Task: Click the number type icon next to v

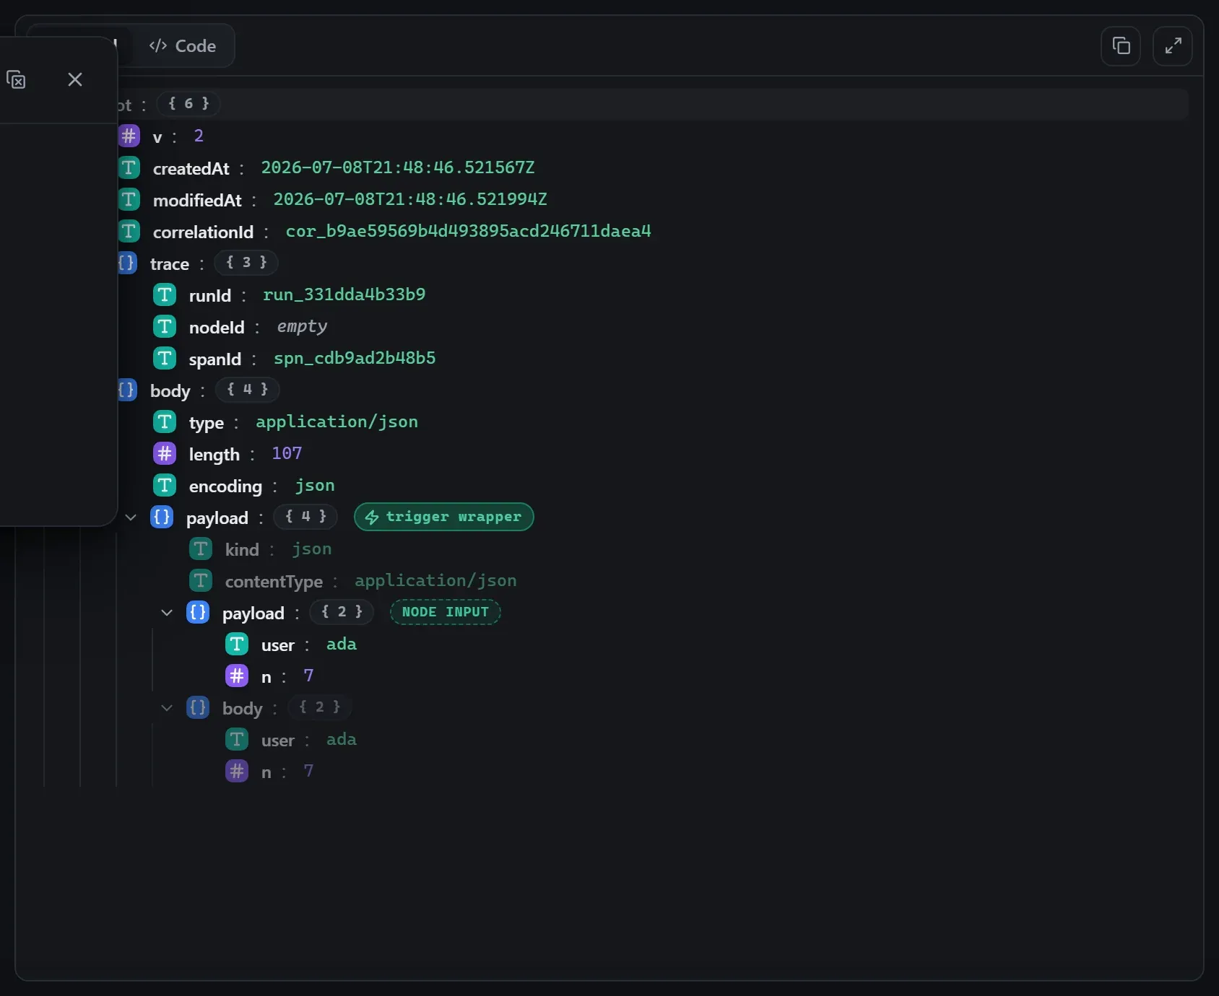Action: (129, 136)
